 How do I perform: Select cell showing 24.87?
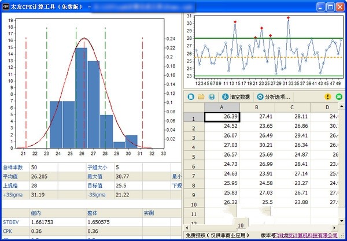coord(292,155)
